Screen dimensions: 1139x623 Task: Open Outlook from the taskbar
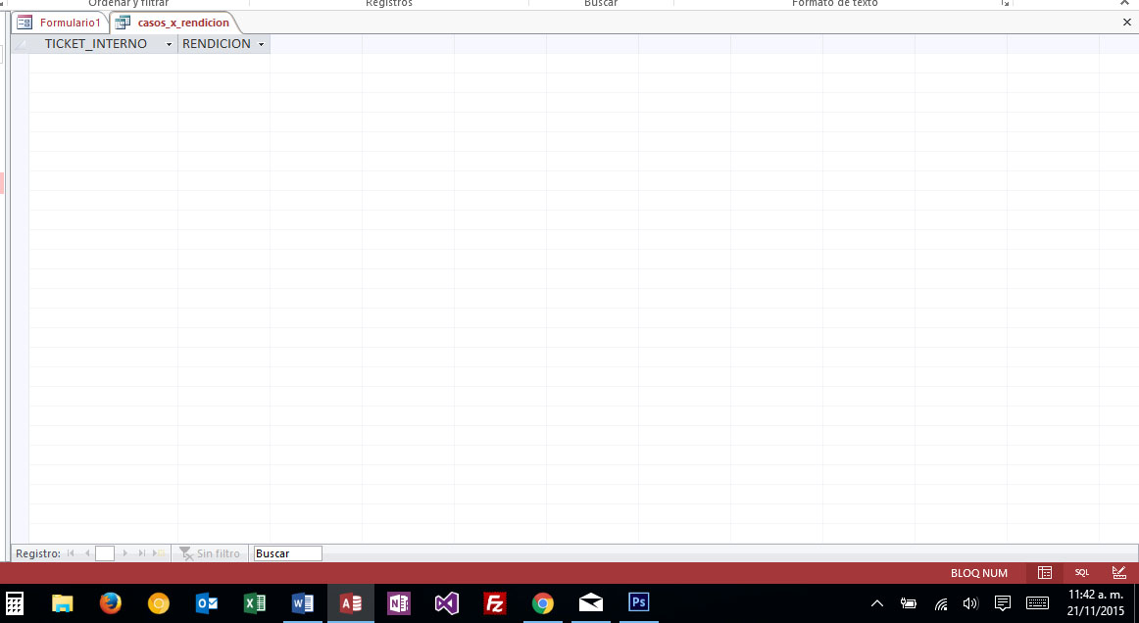pos(206,603)
